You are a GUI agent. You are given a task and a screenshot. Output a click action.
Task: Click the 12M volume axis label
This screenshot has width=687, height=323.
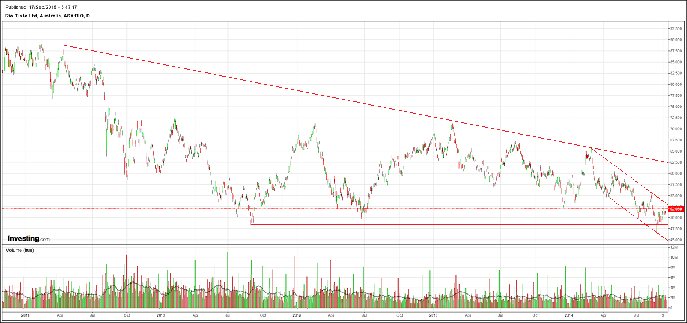pos(673,247)
